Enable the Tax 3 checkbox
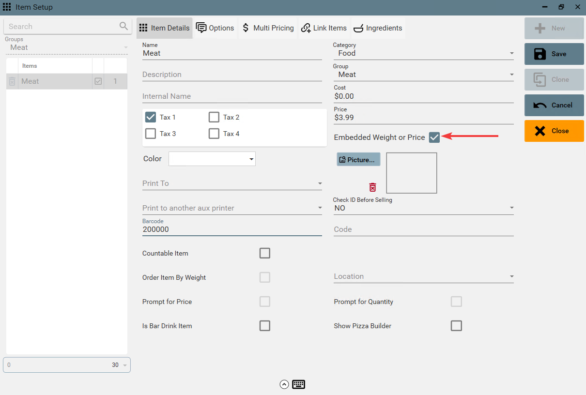This screenshot has height=395, width=586. (151, 134)
